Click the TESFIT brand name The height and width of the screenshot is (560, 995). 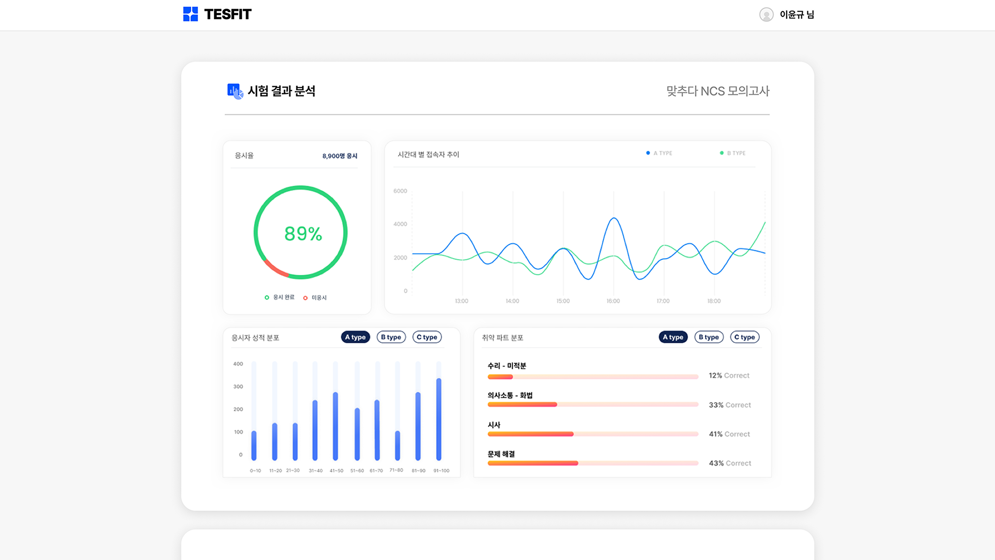(x=228, y=14)
